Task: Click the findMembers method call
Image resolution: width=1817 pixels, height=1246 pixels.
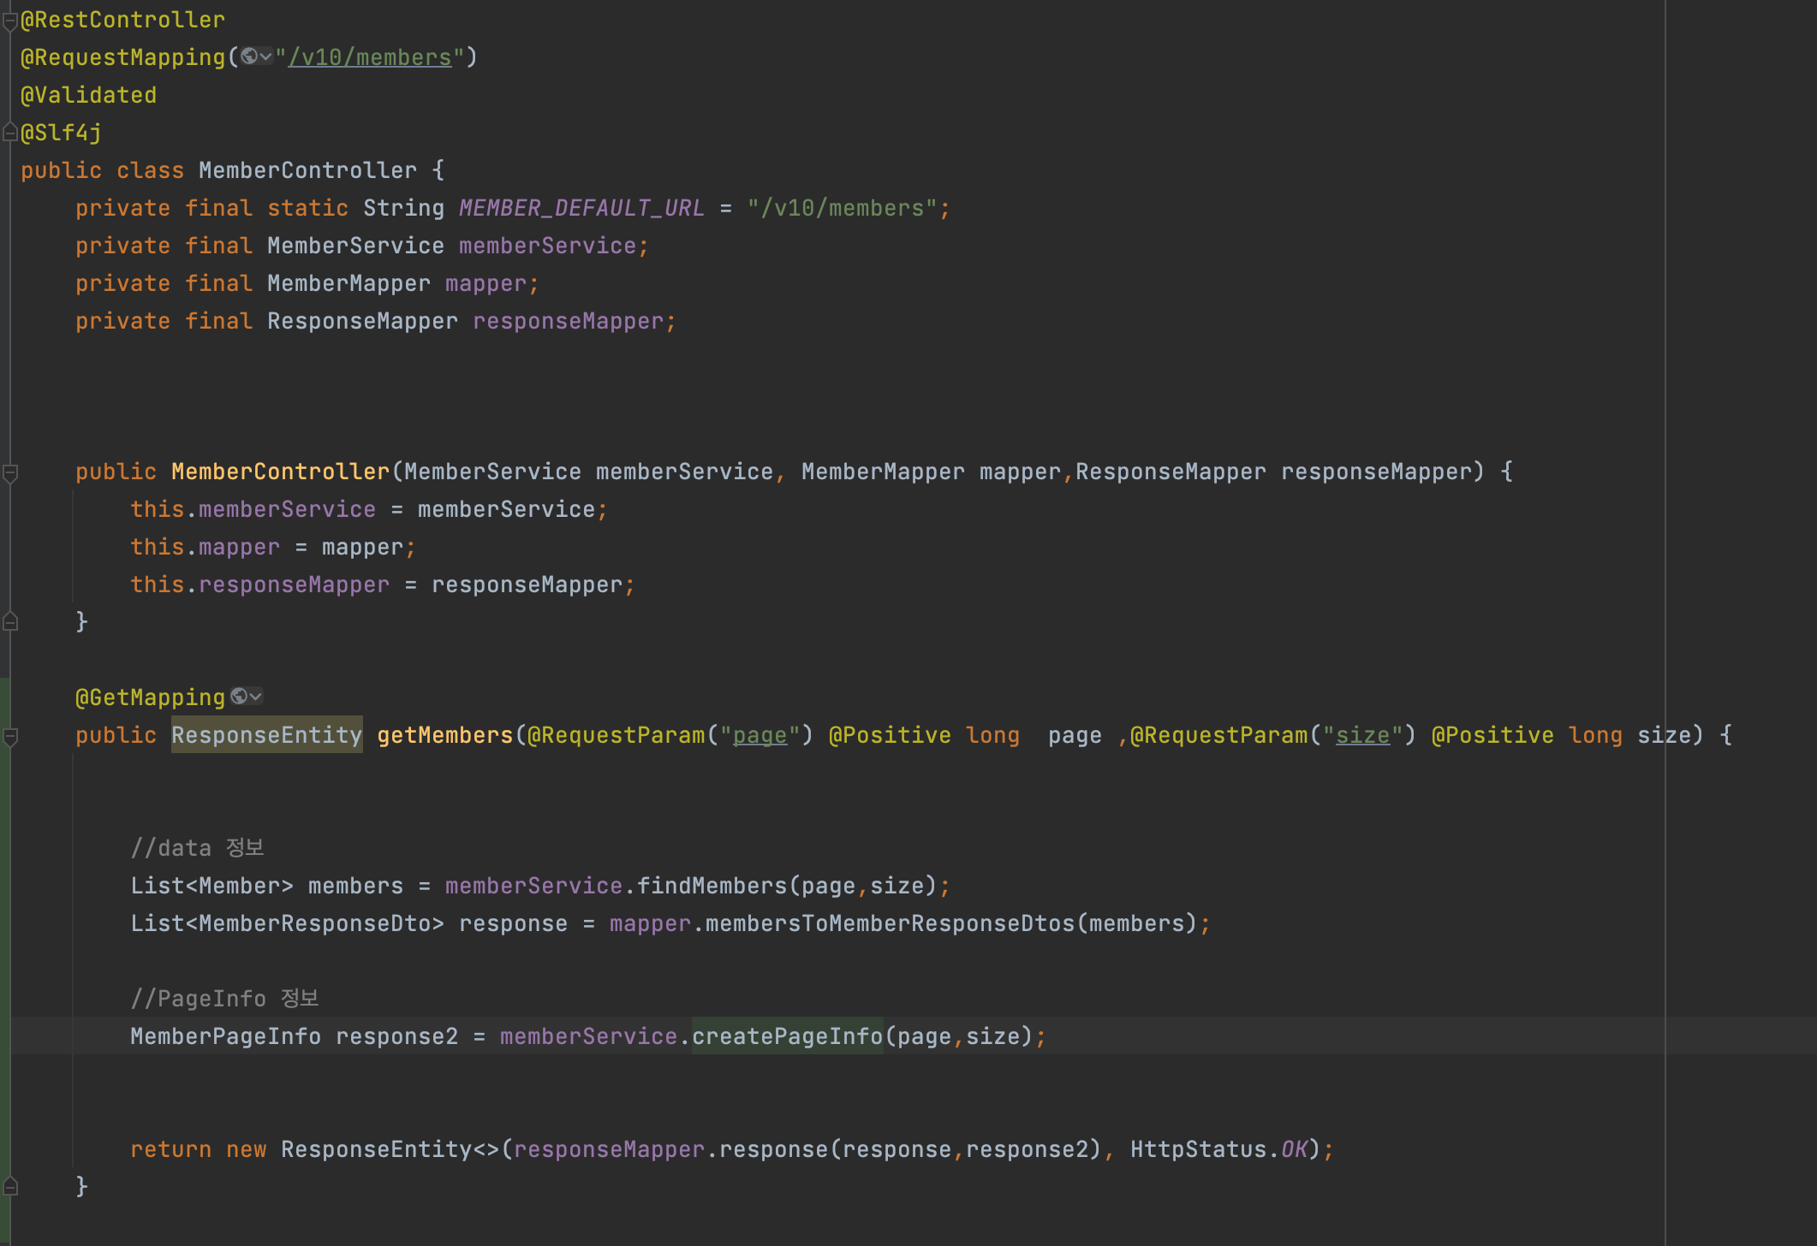Action: pos(712,886)
